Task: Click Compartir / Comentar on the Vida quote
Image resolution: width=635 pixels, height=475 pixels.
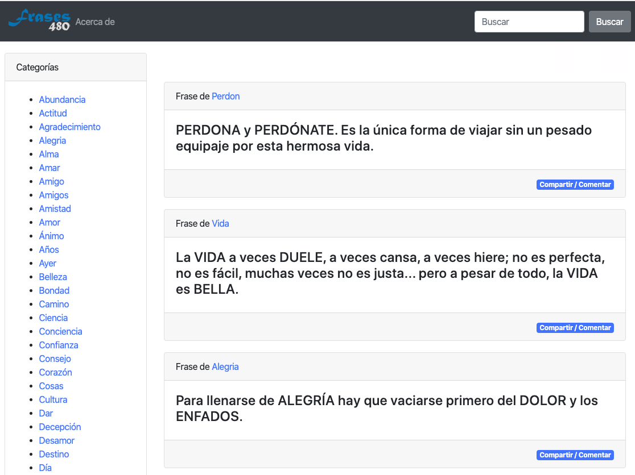Action: 575,327
